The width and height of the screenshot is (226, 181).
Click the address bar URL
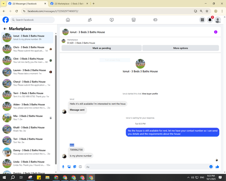click(53, 11)
